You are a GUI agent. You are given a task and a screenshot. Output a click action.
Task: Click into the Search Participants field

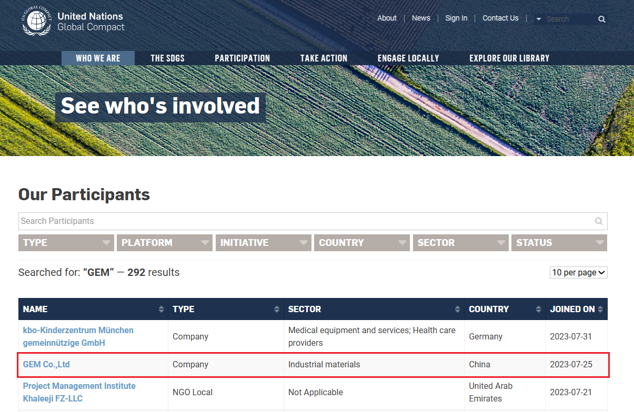click(305, 221)
